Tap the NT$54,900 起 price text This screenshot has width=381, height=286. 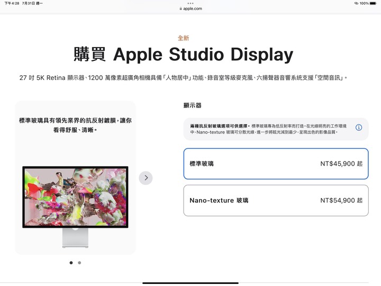coord(341,200)
